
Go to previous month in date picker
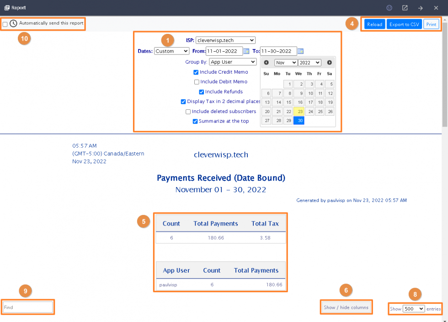pyautogui.click(x=267, y=63)
